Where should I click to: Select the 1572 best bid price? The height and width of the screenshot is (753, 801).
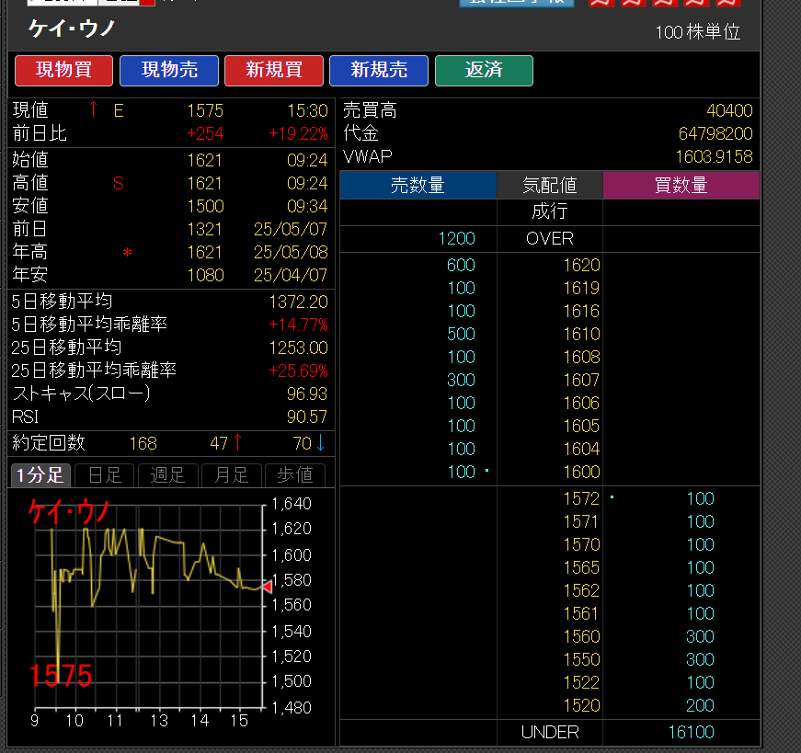(x=581, y=498)
